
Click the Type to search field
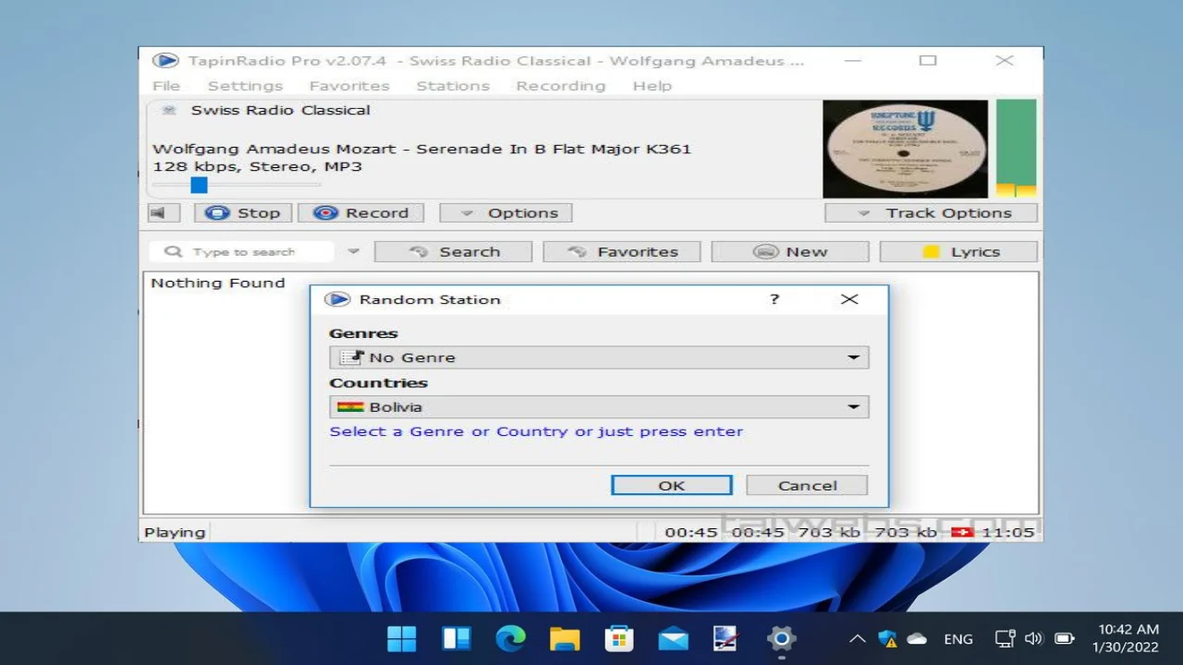coord(242,252)
